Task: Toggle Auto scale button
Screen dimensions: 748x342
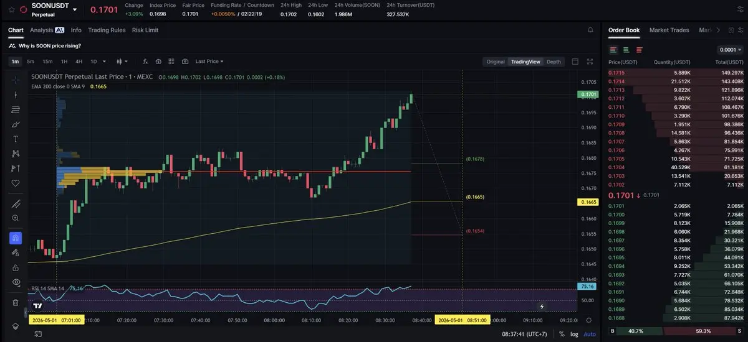Action: pyautogui.click(x=589, y=334)
